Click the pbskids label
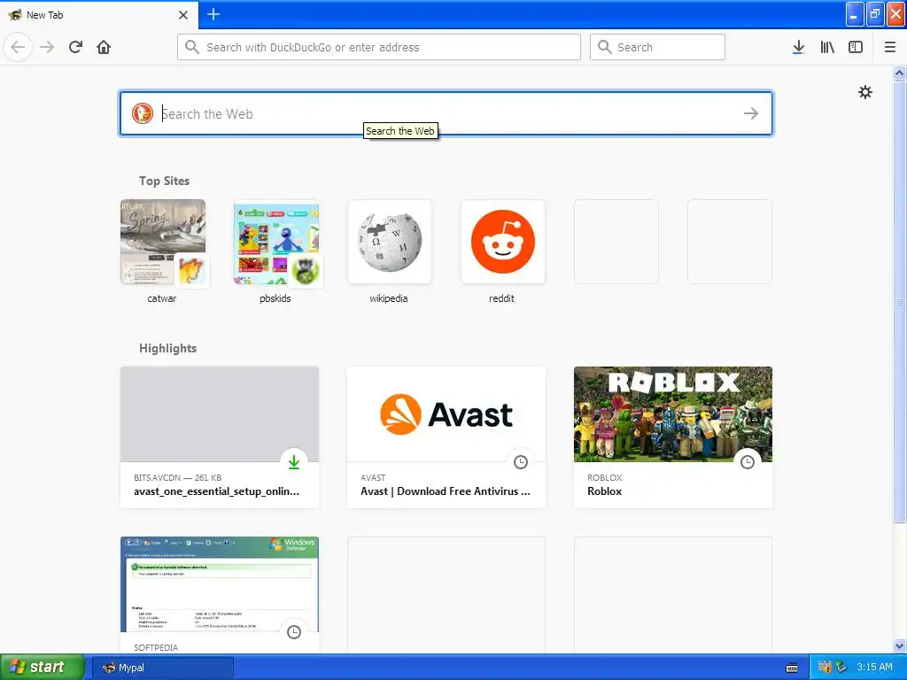 click(275, 298)
